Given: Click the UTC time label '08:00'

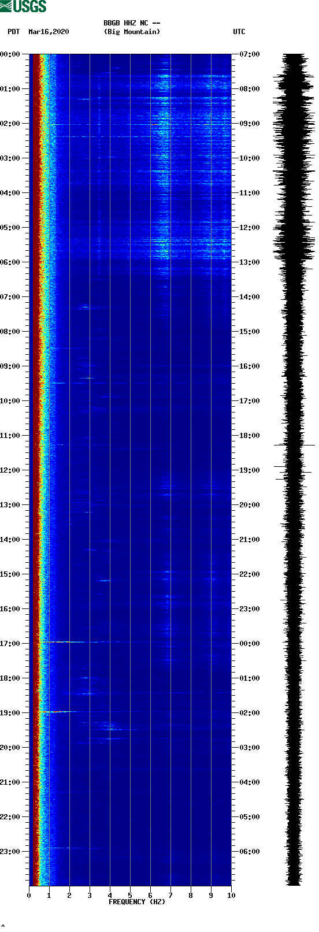Looking at the screenshot, I should tap(250, 89).
